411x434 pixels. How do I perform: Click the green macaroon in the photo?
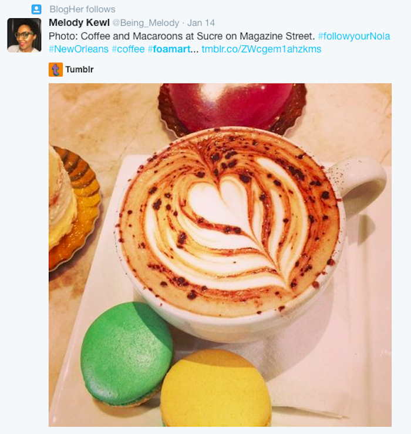126,355
